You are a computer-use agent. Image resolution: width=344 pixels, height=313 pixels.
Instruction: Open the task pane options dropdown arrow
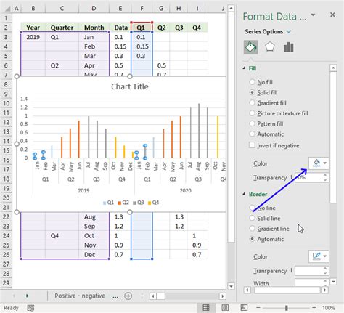[x=313, y=15]
